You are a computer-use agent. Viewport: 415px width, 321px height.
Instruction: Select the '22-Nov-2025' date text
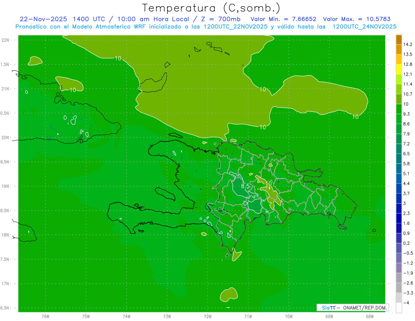click(x=44, y=19)
